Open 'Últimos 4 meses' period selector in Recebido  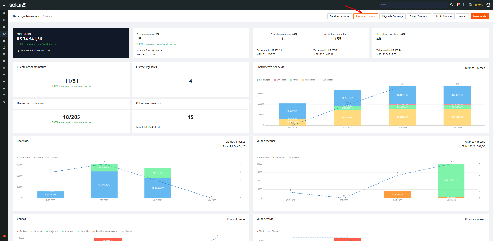pos(235,142)
